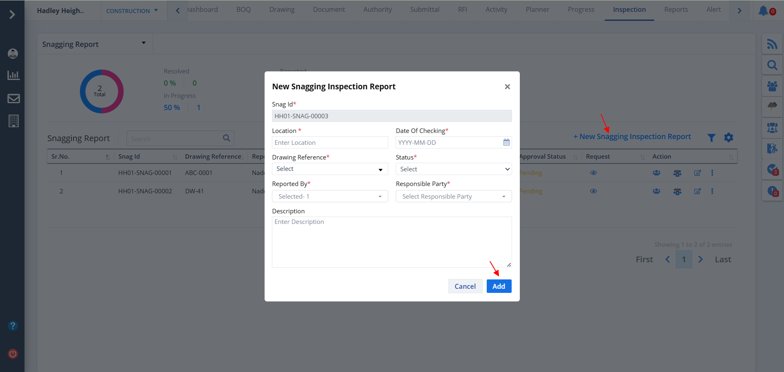Open the bar chart icon in left sidebar

click(x=13, y=75)
